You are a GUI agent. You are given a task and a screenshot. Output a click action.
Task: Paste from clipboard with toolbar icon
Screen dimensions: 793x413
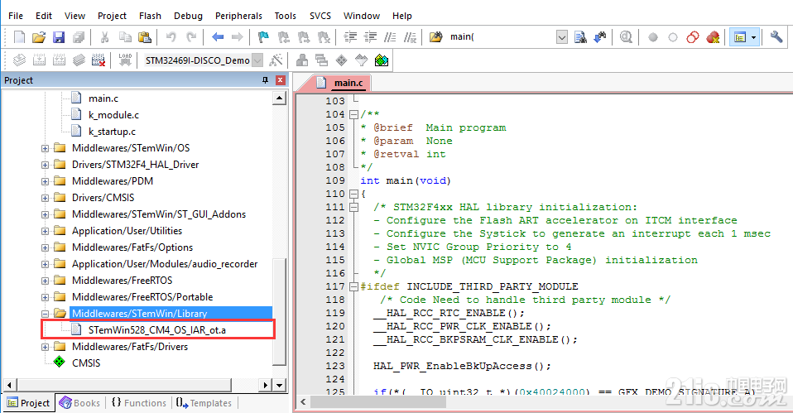coord(145,37)
